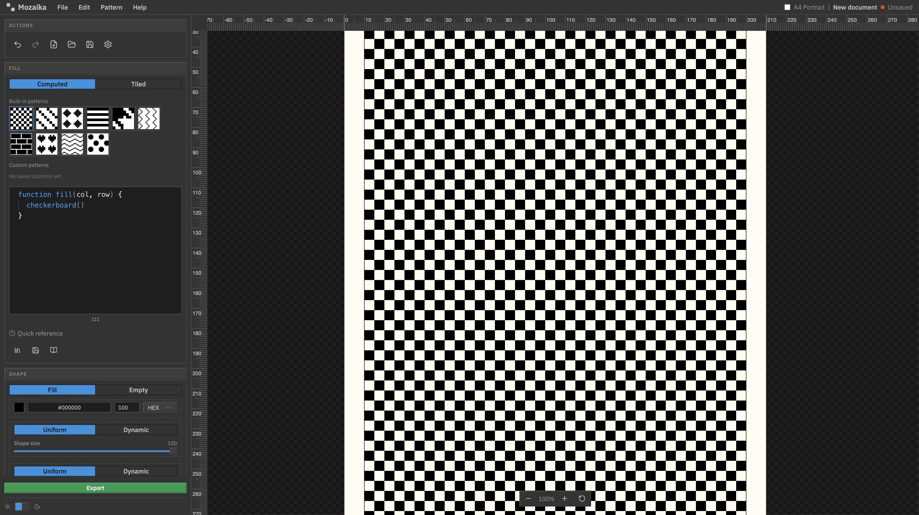Click the black fill color swatch

[19, 407]
